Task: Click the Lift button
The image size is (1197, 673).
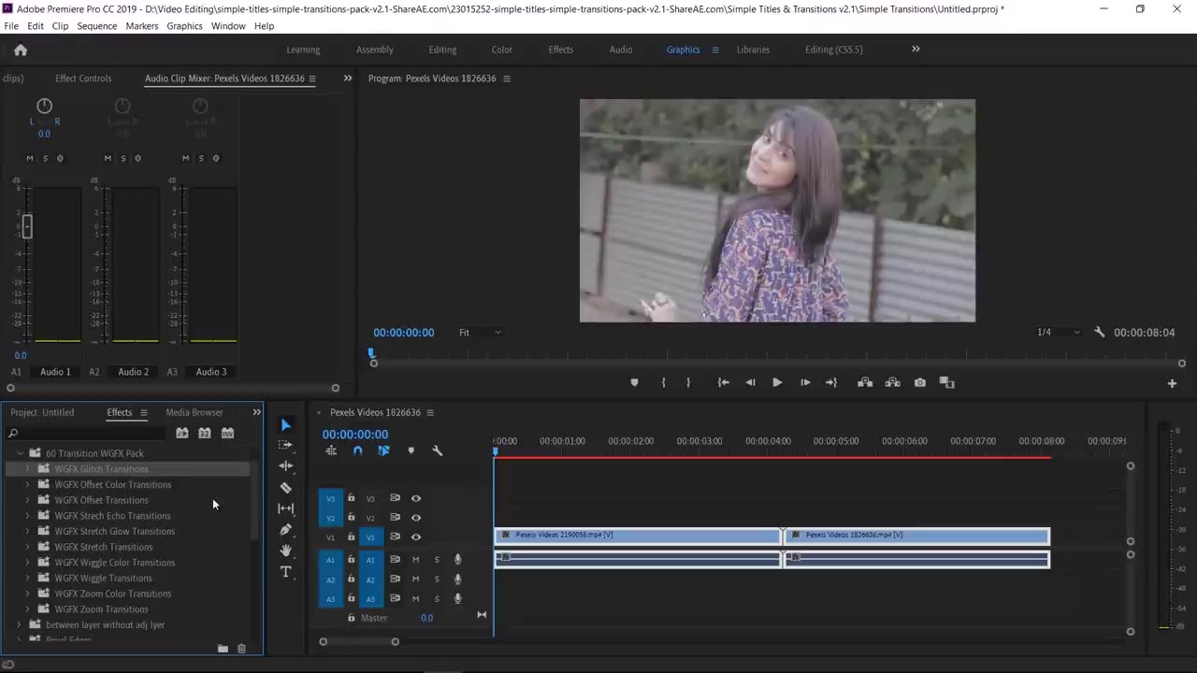Action: coord(865,382)
